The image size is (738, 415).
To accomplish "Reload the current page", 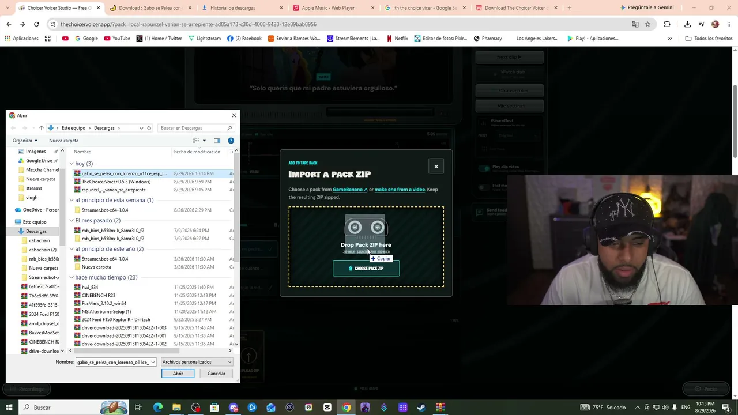I will point(36,24).
